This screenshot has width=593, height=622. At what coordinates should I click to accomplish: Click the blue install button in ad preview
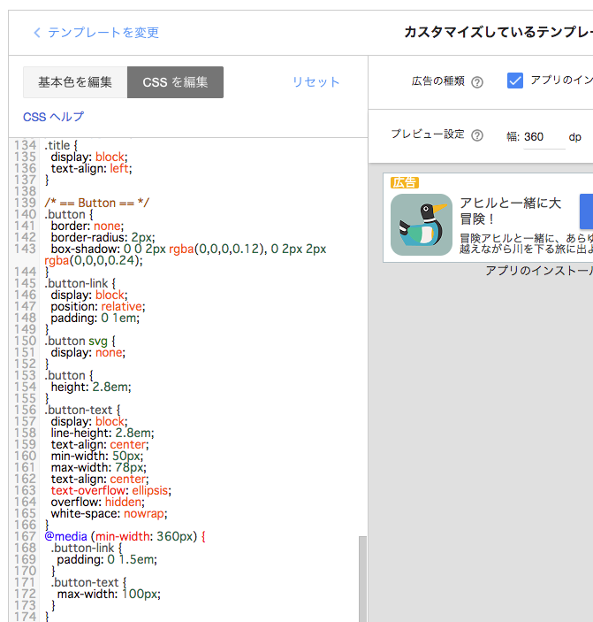586,211
